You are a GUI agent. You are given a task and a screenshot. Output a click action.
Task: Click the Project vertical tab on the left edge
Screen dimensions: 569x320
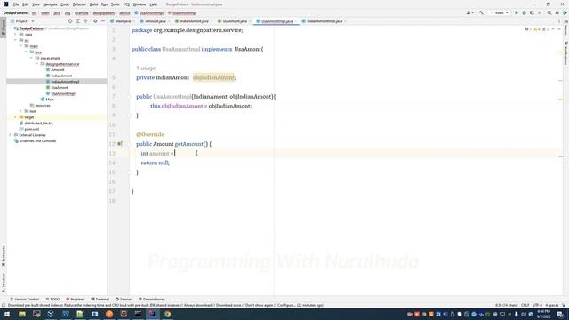click(x=4, y=28)
